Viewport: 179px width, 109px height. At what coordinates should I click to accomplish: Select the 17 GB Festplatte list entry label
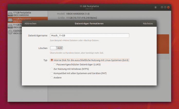tap(22, 13)
